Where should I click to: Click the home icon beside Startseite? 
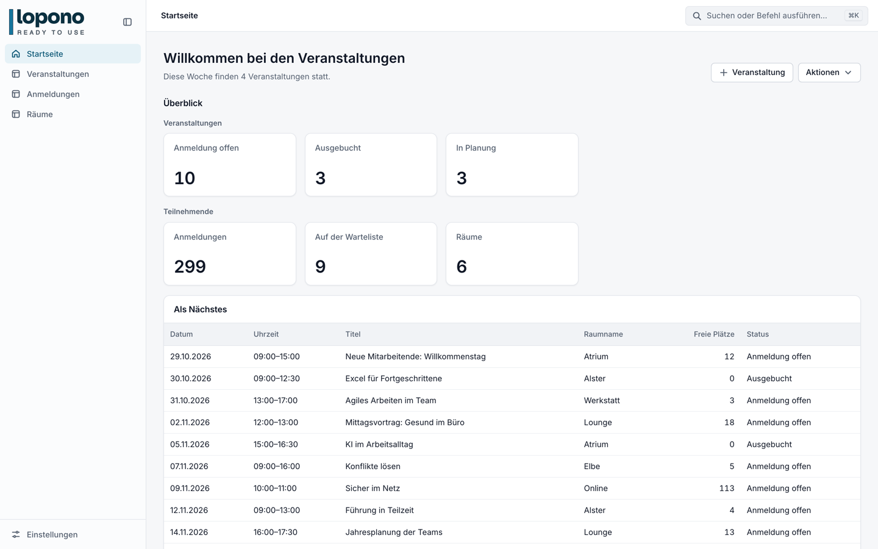click(x=16, y=54)
